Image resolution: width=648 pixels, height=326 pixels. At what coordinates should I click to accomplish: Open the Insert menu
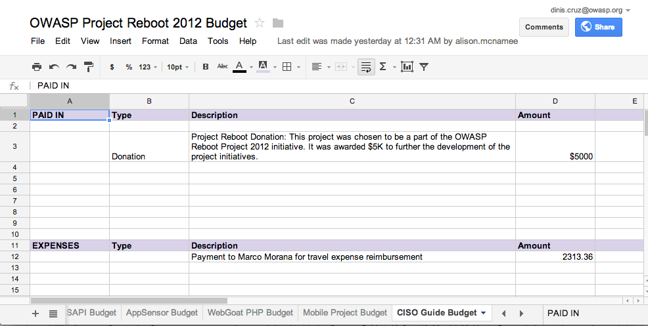120,41
